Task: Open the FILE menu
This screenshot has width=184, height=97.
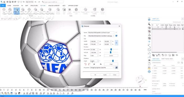Action: click(3, 5)
